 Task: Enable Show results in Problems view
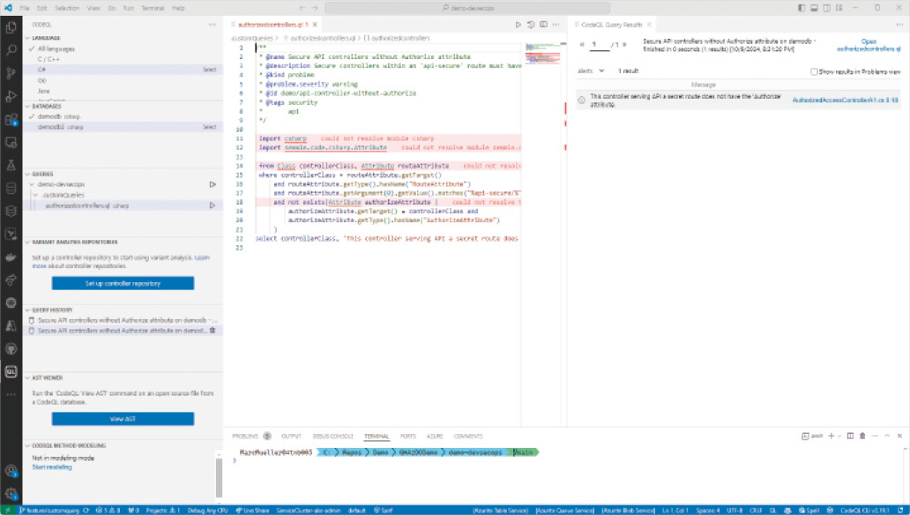814,71
